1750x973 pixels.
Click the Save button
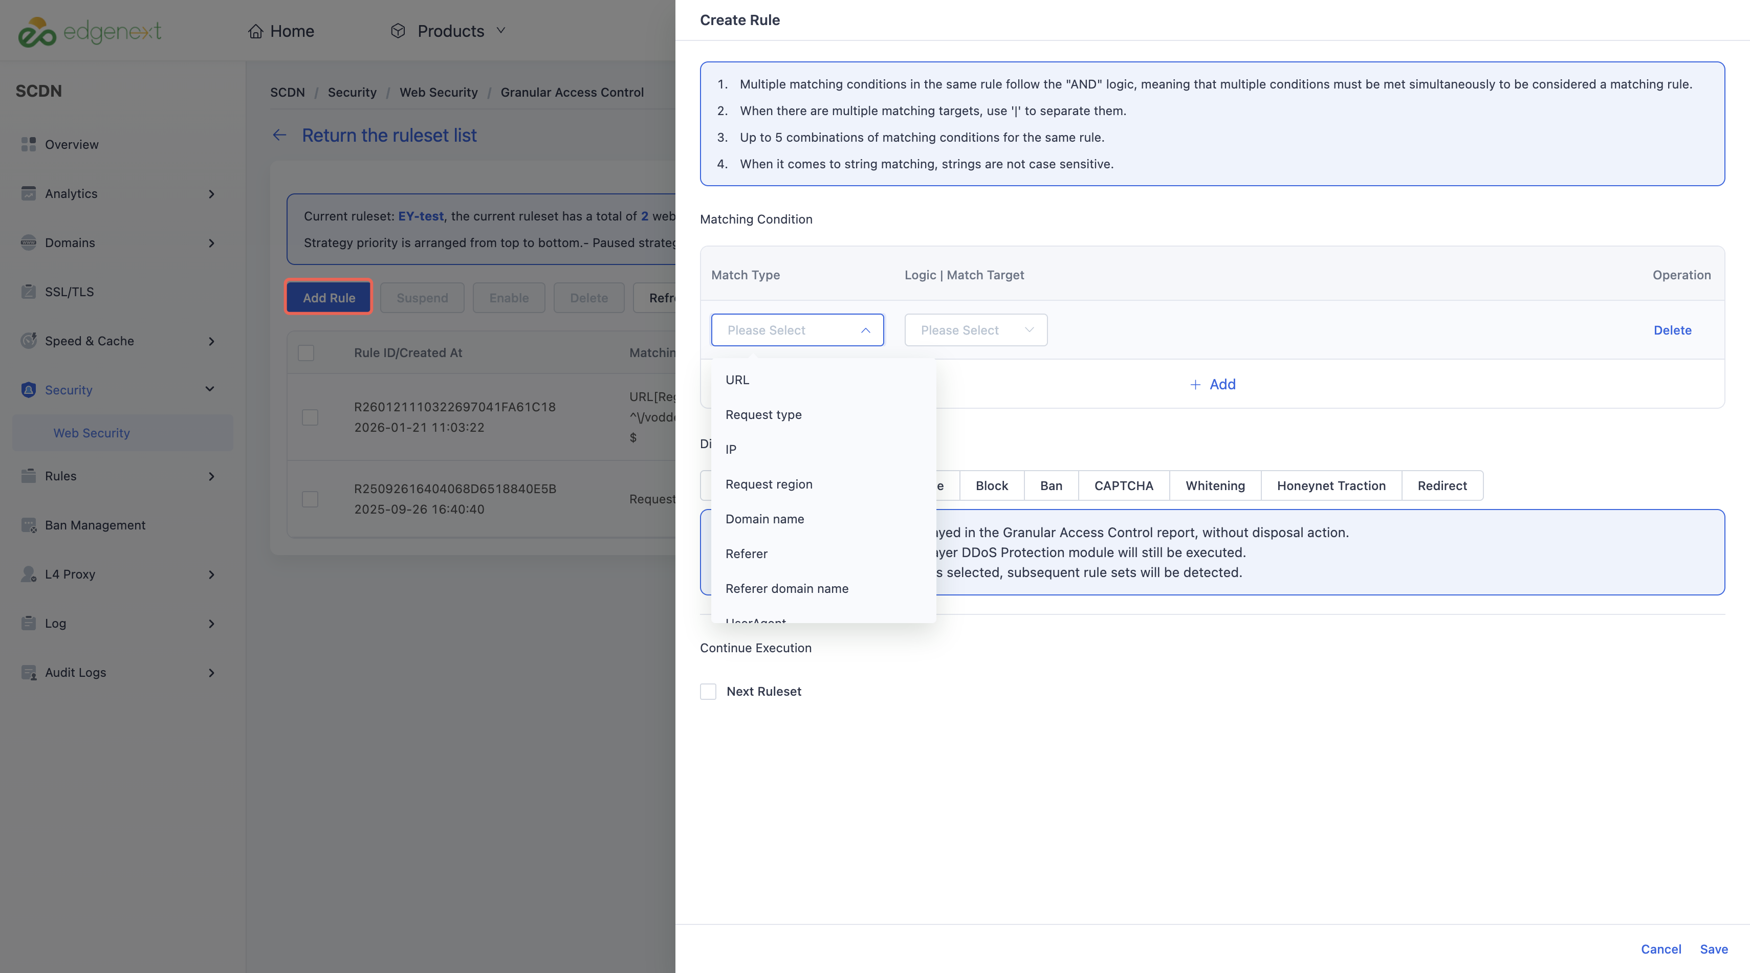coord(1714,949)
